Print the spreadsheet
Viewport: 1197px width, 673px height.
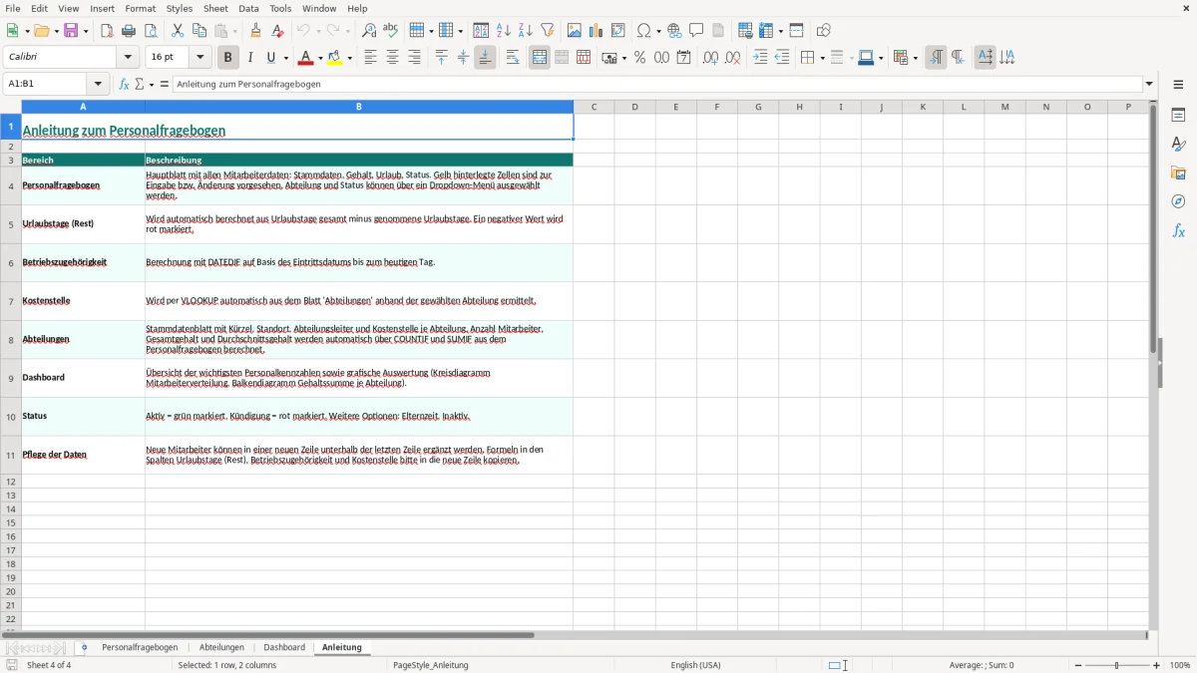[x=129, y=31]
